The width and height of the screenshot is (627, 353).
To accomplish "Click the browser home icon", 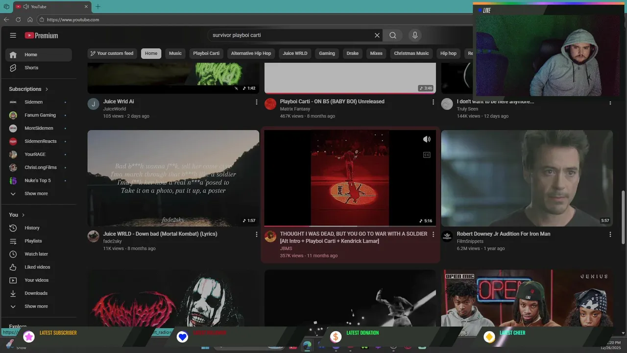I will click(x=30, y=20).
